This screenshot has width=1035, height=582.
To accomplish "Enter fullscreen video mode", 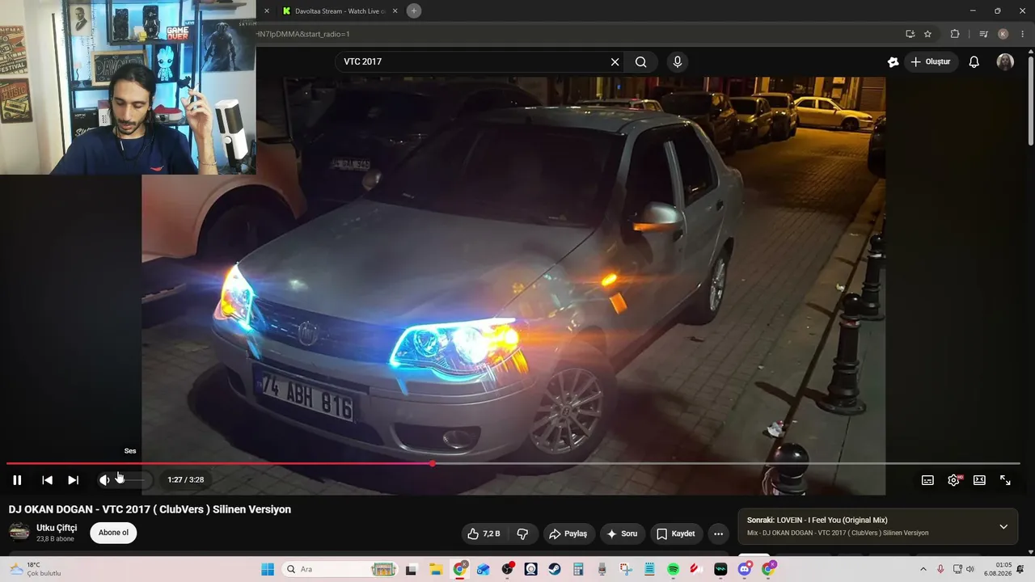I will tap(1005, 480).
